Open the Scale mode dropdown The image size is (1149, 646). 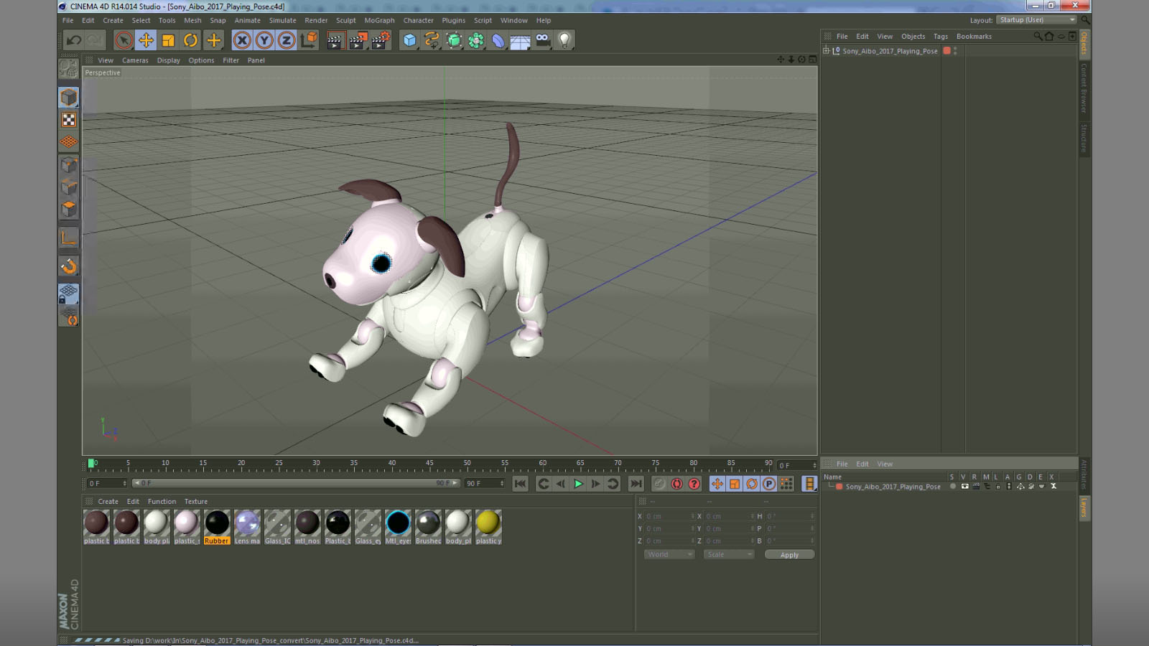tap(728, 554)
